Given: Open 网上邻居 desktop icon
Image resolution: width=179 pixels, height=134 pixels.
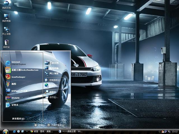Looking at the screenshot, I should [6, 30].
